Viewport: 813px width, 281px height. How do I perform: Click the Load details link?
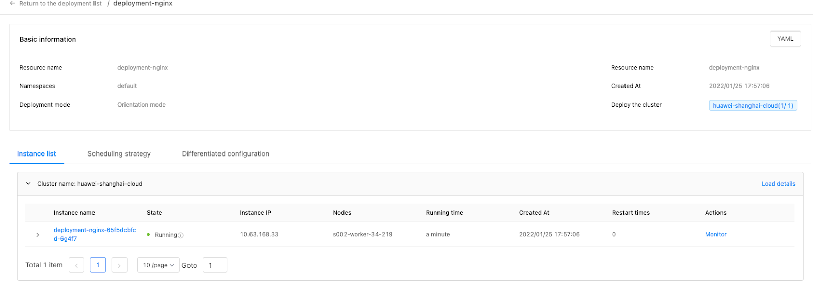click(x=778, y=184)
